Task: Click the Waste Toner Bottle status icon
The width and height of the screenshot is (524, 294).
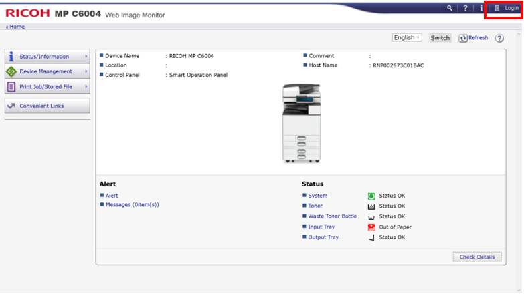Action: (x=371, y=218)
